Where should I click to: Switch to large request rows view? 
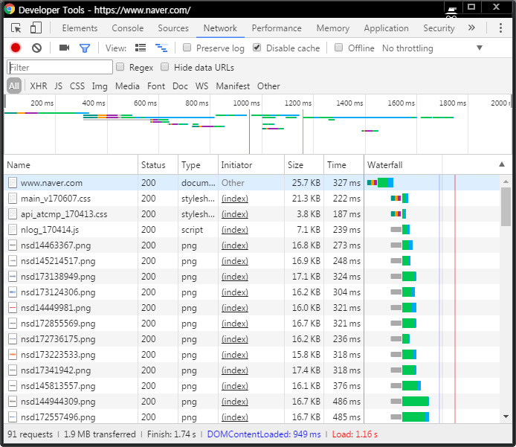141,48
